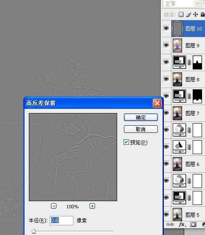Click the mask link chain directly above 图层 6

(x=189, y=147)
